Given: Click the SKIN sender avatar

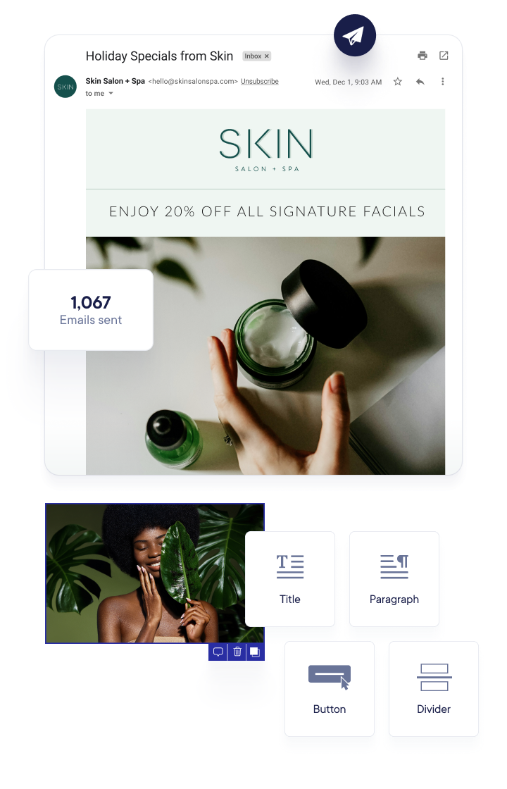Looking at the screenshot, I should [65, 87].
